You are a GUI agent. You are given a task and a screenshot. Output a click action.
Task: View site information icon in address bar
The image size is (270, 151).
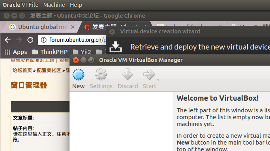tap(44, 40)
